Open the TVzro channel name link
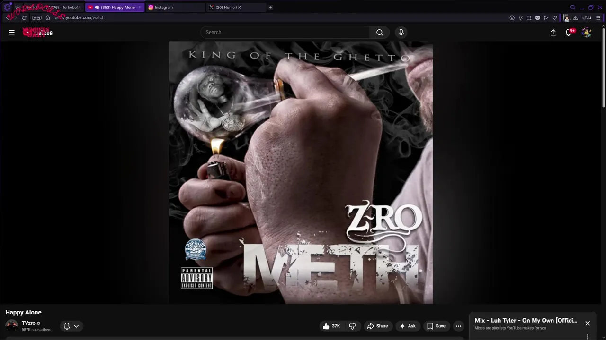Viewport: 606px width, 340px height. click(28, 323)
